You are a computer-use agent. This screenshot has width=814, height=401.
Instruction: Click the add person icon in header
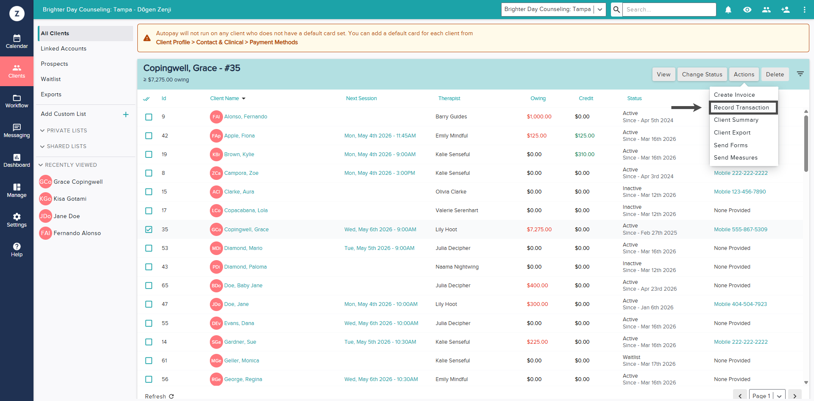pyautogui.click(x=786, y=9)
